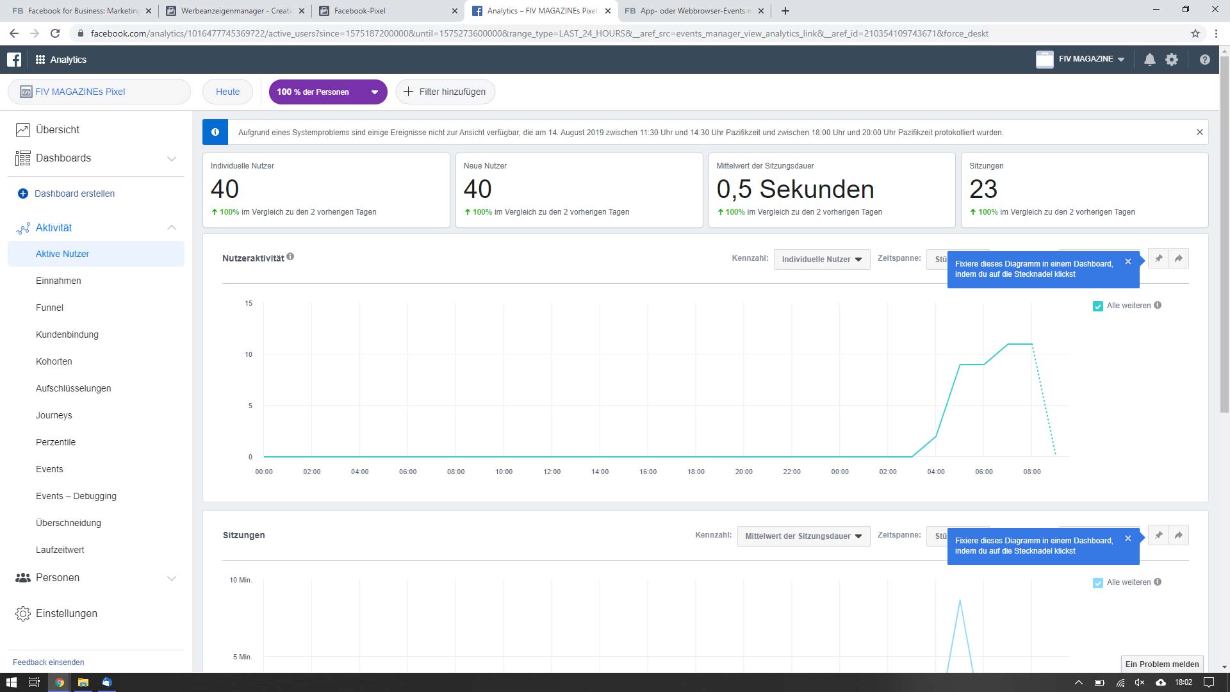This screenshot has width=1230, height=692.
Task: Click Ein Problem melden button
Action: point(1162,664)
